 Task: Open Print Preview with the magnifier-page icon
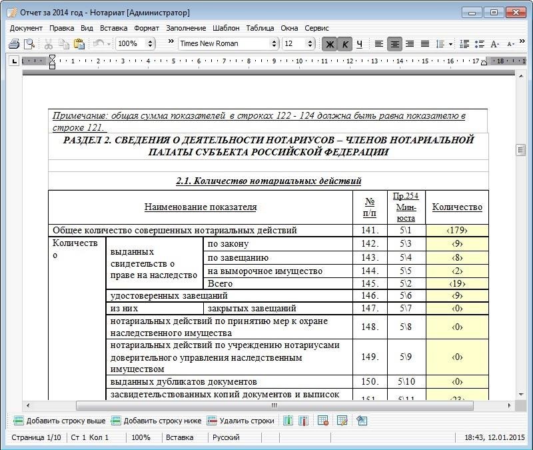[29, 44]
